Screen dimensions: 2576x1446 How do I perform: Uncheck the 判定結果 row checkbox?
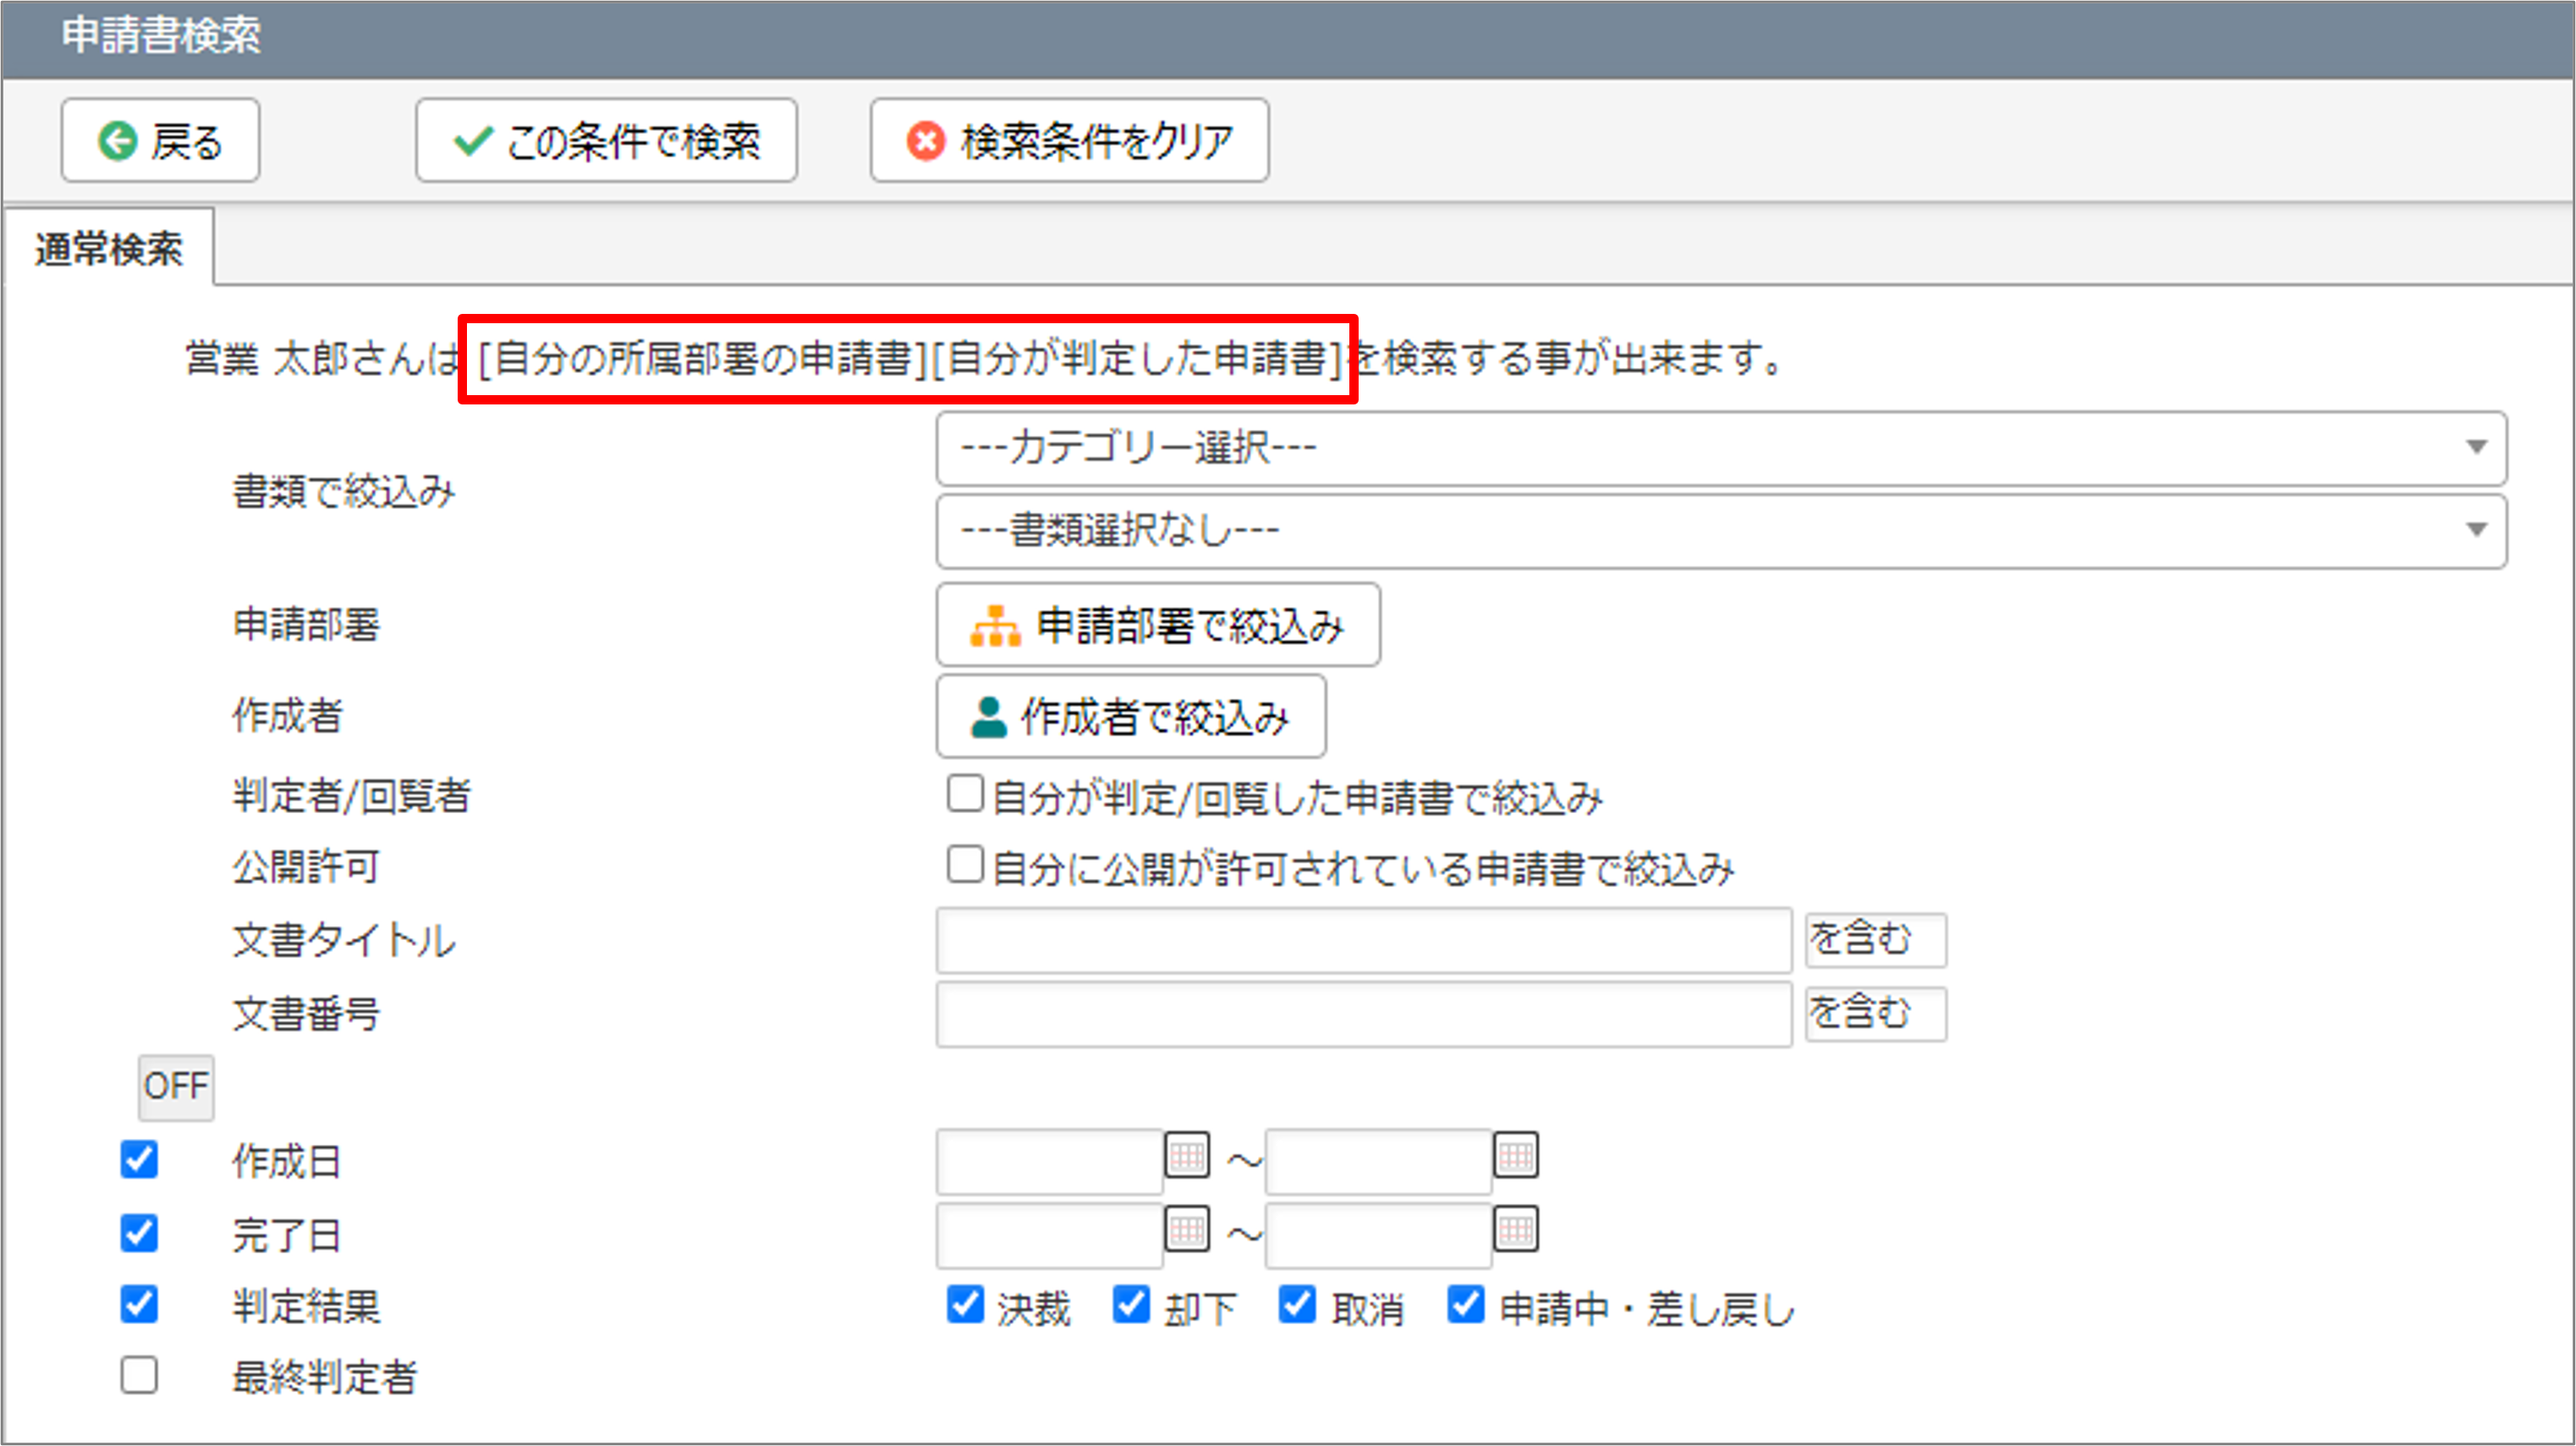139,1304
